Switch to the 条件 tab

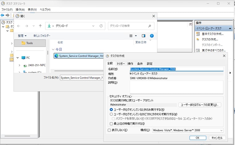pos(140,64)
